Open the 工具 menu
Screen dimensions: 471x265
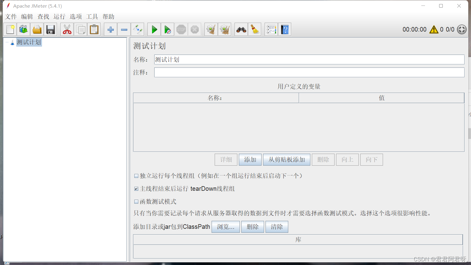point(92,17)
